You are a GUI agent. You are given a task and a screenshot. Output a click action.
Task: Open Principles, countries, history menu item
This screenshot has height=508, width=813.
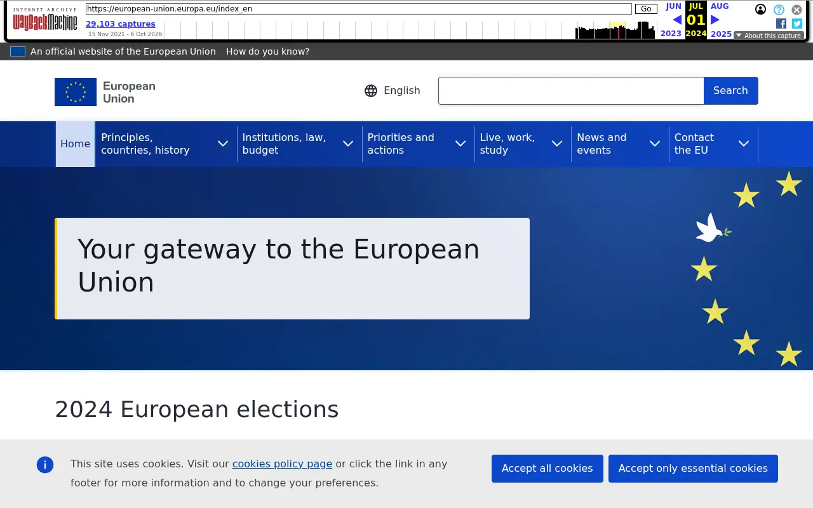145,144
